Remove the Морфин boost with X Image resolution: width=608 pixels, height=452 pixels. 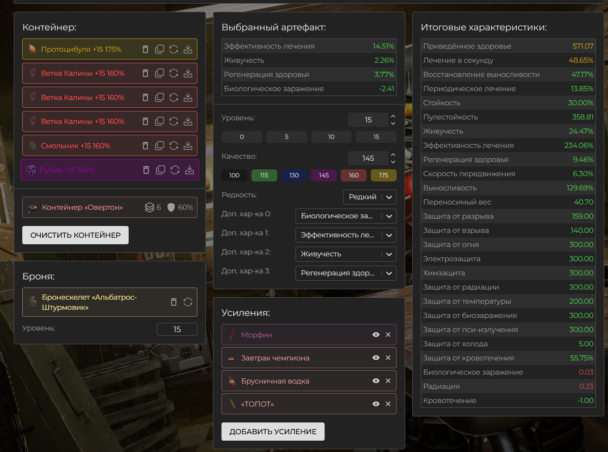tap(388, 335)
